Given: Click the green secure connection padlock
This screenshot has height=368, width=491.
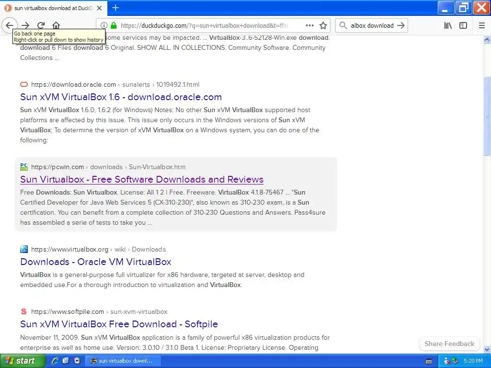Looking at the screenshot, I should (114, 25).
